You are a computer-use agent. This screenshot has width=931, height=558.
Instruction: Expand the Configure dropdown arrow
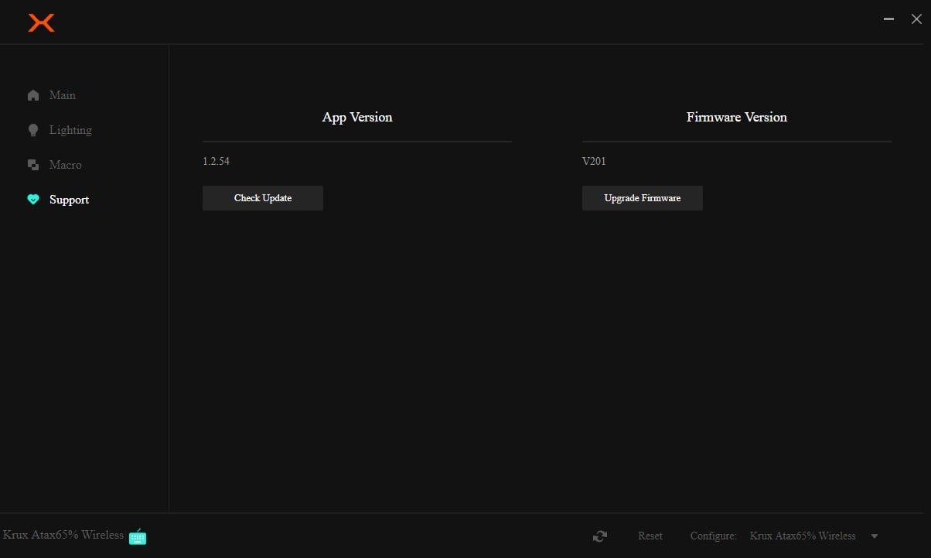coord(875,536)
